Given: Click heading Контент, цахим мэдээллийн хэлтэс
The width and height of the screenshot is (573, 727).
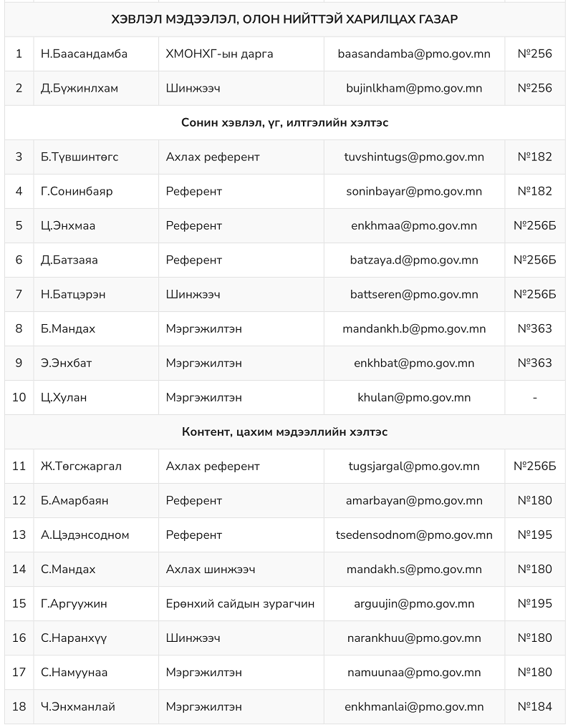Looking at the screenshot, I should [285, 431].
